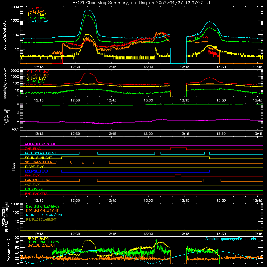Choose the 0.8-7 MeV legend label

click(x=37, y=78)
